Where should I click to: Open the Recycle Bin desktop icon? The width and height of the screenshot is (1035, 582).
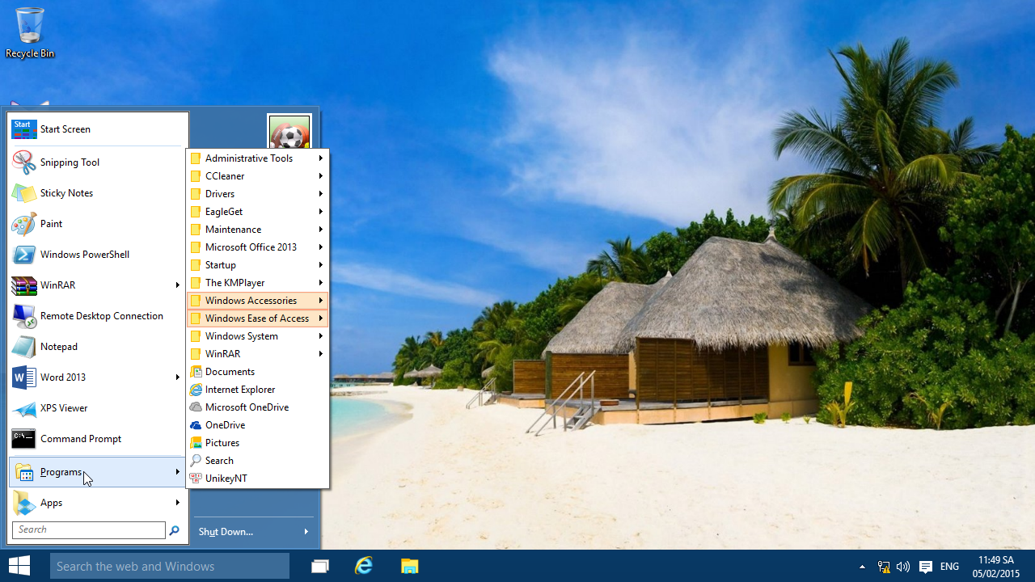30,33
